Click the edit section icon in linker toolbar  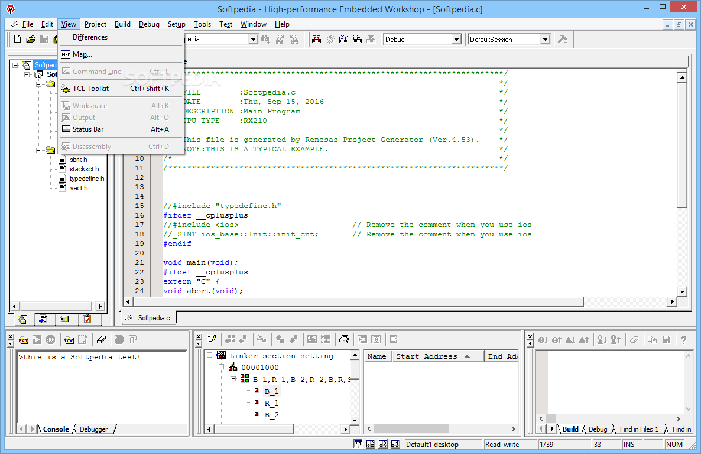212,339
